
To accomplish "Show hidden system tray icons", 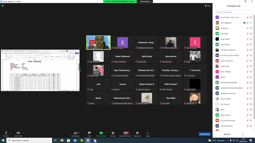I will point(228,140).
